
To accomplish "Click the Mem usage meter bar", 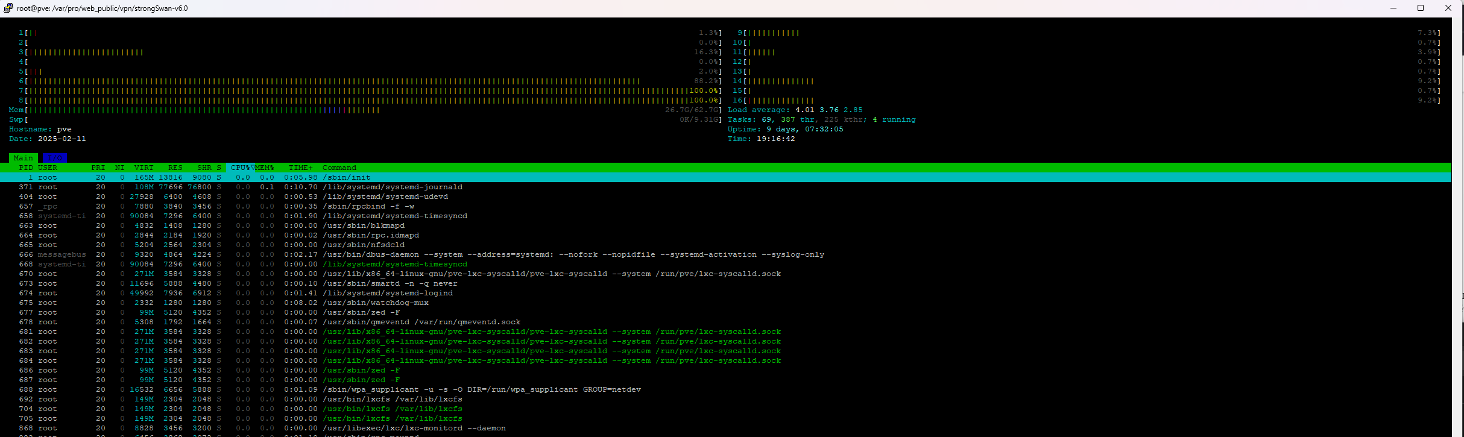I will (365, 110).
